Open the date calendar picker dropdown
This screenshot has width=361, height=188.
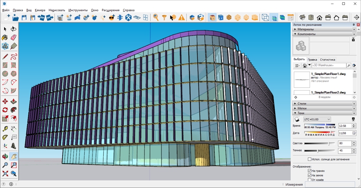pyautogui.click(x=354, y=133)
